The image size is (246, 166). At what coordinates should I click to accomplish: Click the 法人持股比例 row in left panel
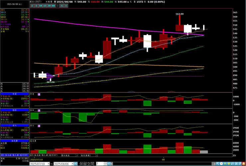14,137
